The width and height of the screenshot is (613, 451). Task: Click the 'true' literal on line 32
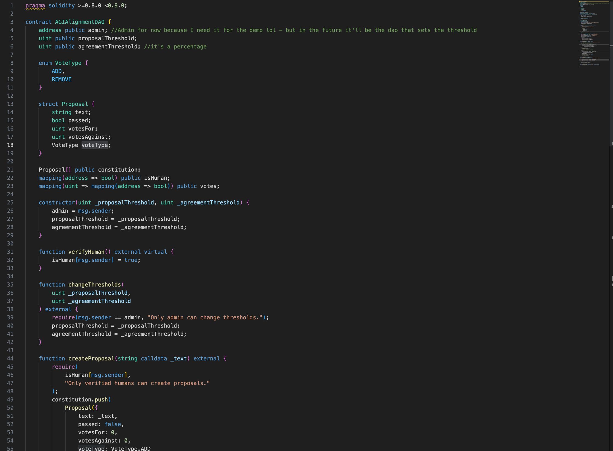[x=131, y=260]
